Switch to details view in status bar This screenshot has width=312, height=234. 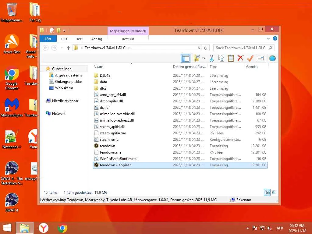[267, 193]
